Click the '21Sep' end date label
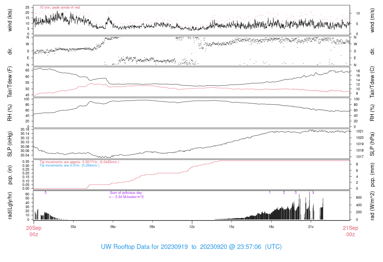The image size is (383, 262). coord(350,228)
